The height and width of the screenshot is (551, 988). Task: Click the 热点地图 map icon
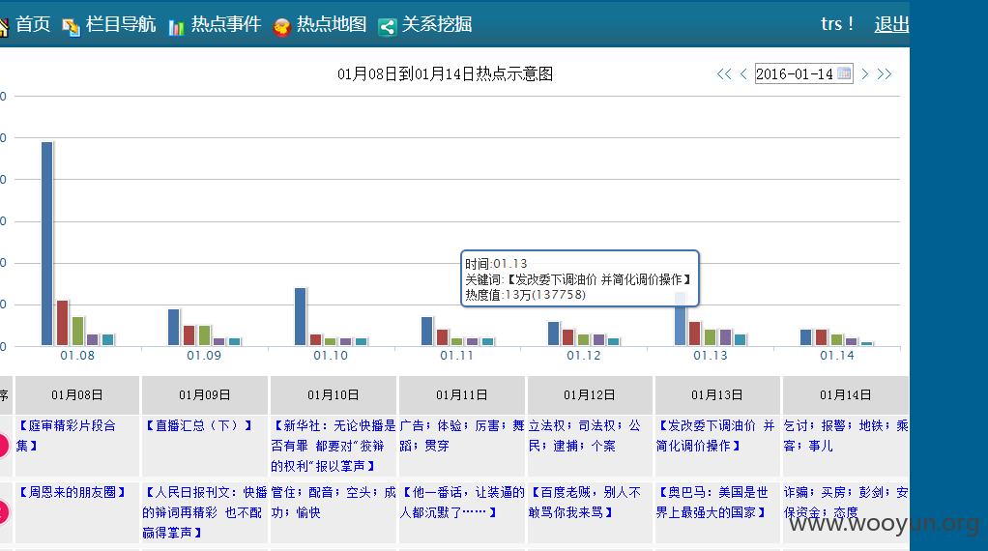click(281, 27)
